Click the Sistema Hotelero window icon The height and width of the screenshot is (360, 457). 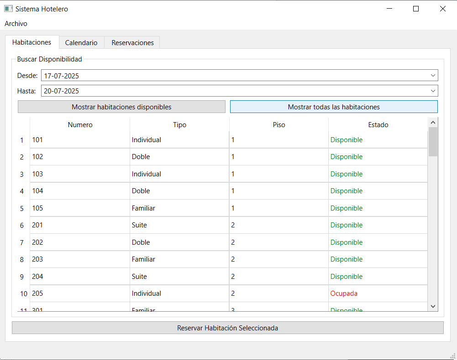coord(8,9)
